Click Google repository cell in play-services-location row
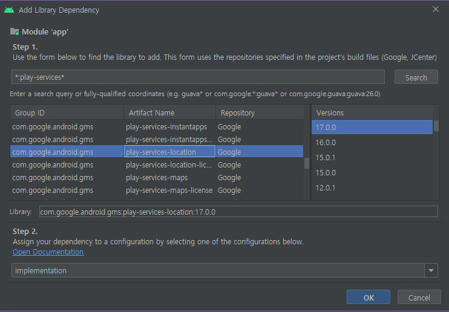The width and height of the screenshot is (449, 312). coord(260,152)
